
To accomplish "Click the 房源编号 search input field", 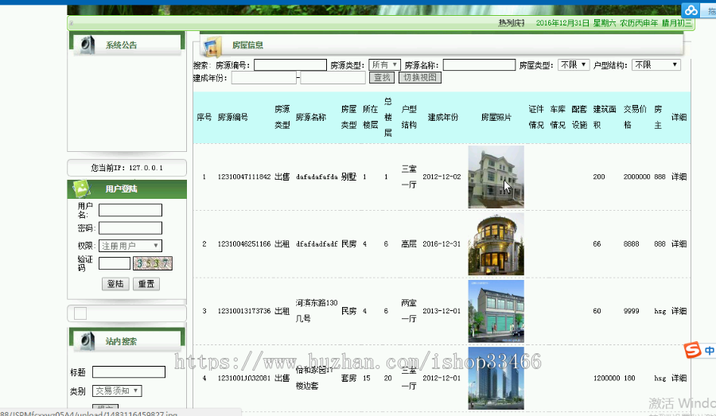I will point(290,65).
